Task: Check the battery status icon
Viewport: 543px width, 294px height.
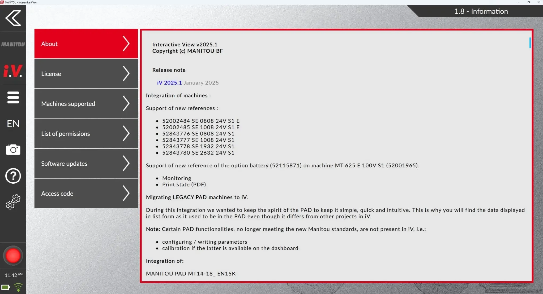Action: 6,287
